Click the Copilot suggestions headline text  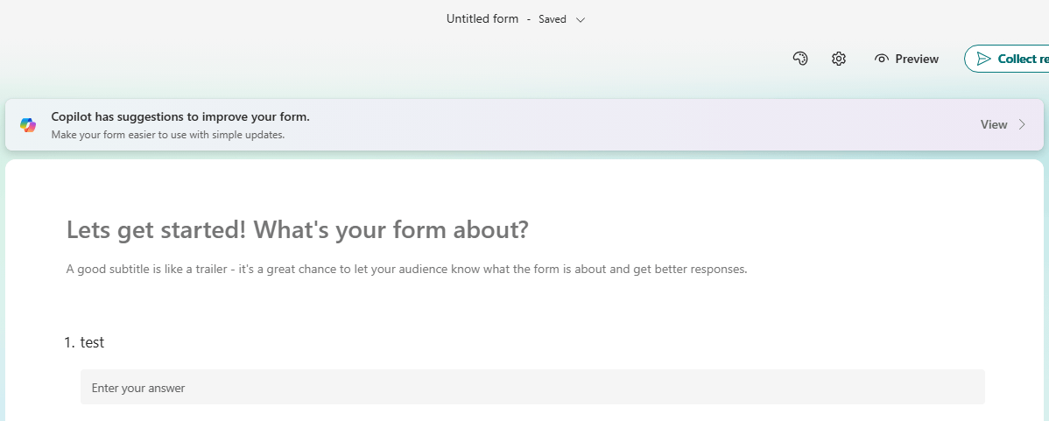click(x=180, y=116)
